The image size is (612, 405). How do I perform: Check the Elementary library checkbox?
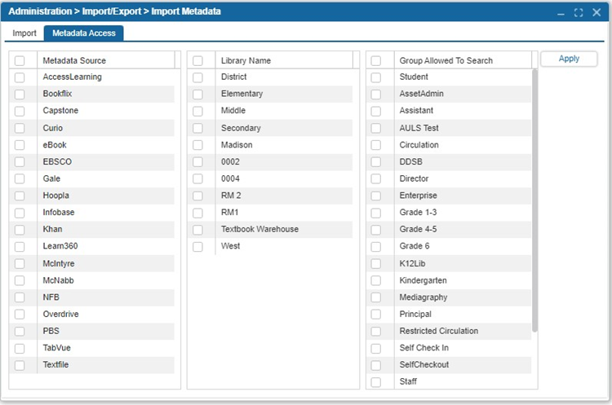coord(197,94)
